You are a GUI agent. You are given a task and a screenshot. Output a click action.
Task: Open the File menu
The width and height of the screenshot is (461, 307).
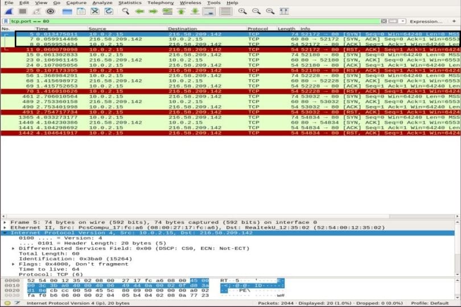pos(9,3)
